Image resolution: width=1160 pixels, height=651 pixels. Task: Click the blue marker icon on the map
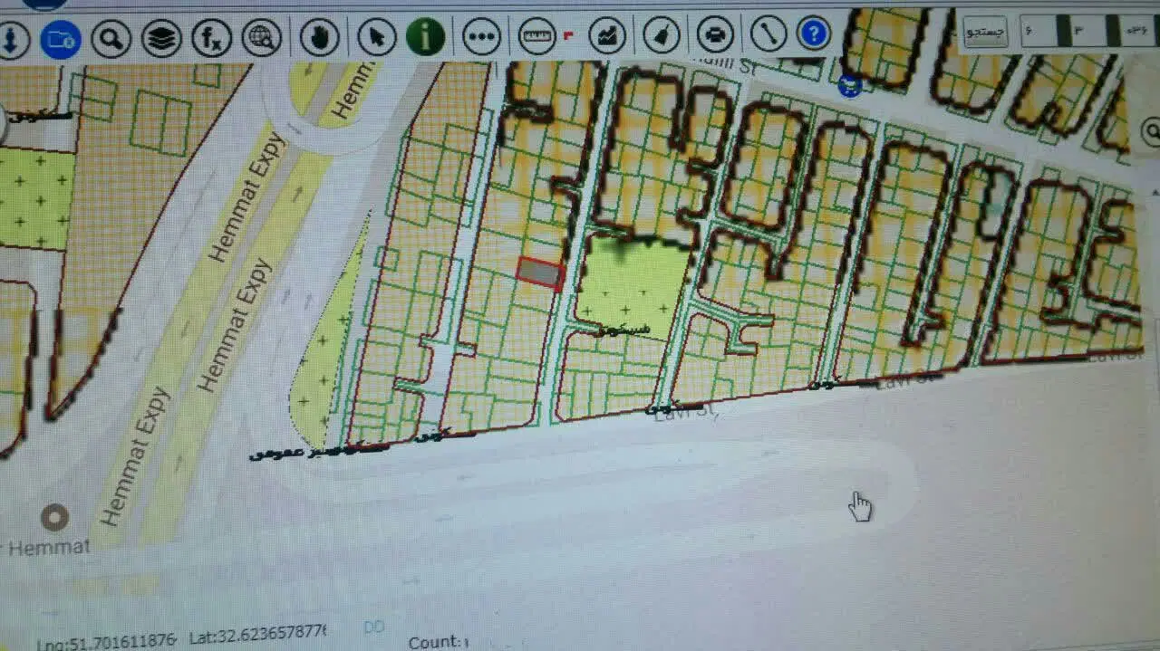point(850,86)
